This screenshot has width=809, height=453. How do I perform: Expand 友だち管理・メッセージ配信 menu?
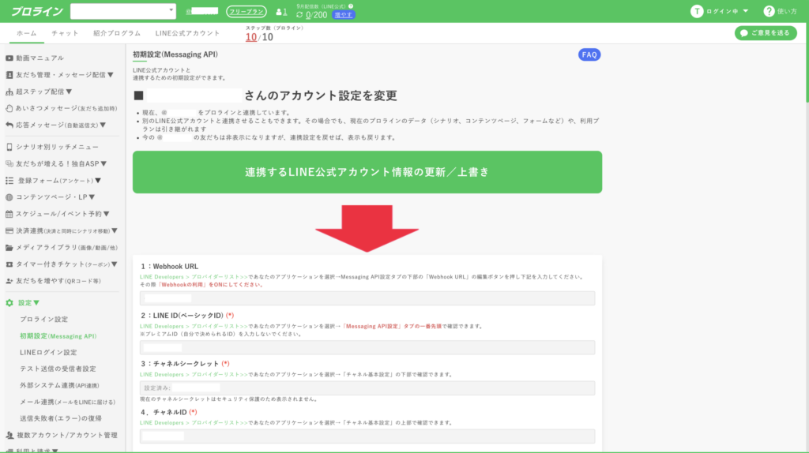tap(65, 75)
